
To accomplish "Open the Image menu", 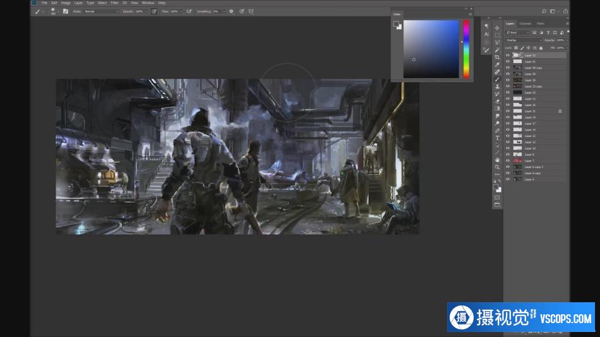I will (x=66, y=3).
